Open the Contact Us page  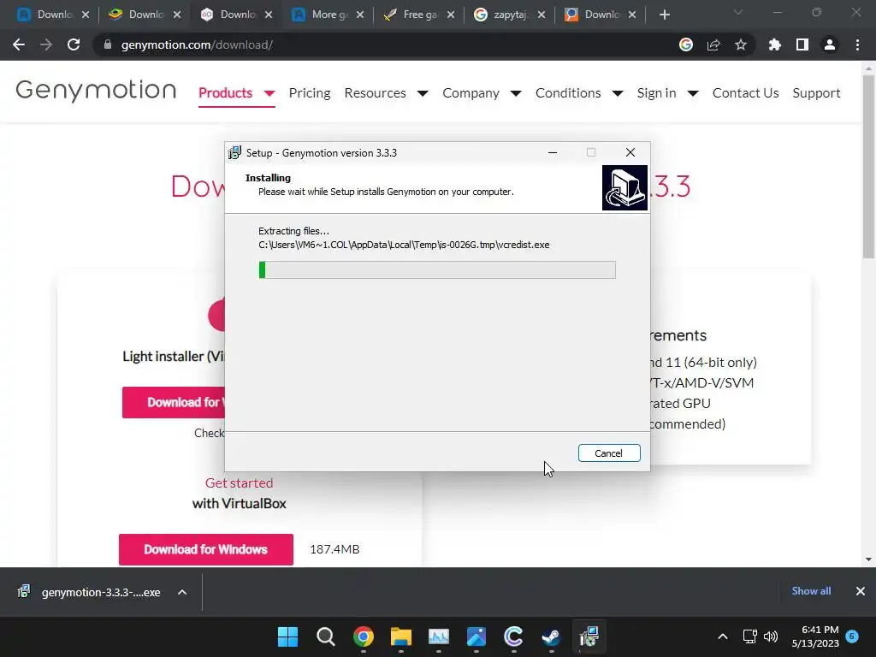tap(745, 92)
